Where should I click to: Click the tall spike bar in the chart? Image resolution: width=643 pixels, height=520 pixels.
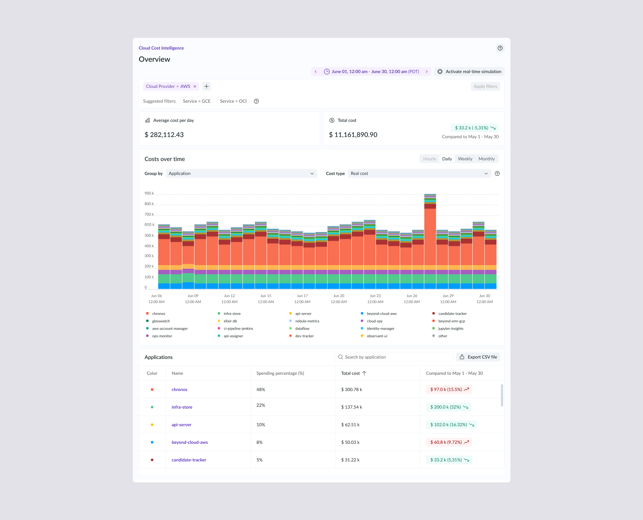click(x=430, y=241)
